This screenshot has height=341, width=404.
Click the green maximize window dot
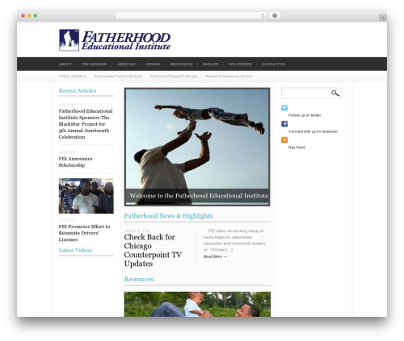click(x=36, y=15)
